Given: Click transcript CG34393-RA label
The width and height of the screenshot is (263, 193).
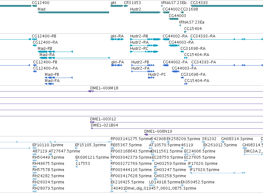Looking at the screenshot, I should [203, 36].
